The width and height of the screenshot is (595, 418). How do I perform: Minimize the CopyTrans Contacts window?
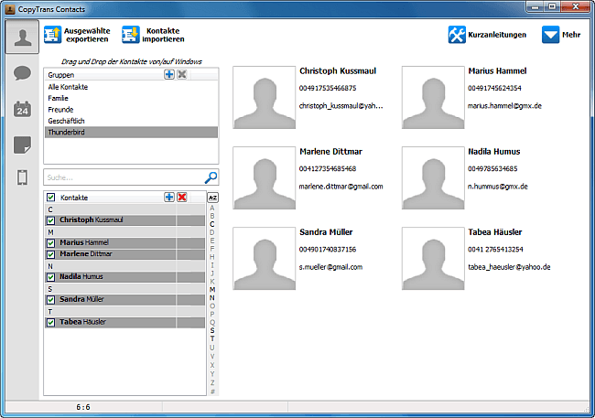(x=535, y=6)
